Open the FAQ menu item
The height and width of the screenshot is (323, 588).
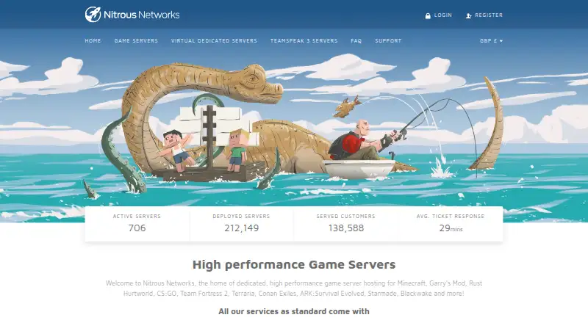356,41
